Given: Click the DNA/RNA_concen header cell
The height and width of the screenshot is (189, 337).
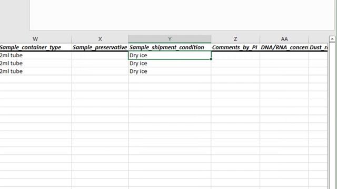Looking at the screenshot, I should click(284, 47).
